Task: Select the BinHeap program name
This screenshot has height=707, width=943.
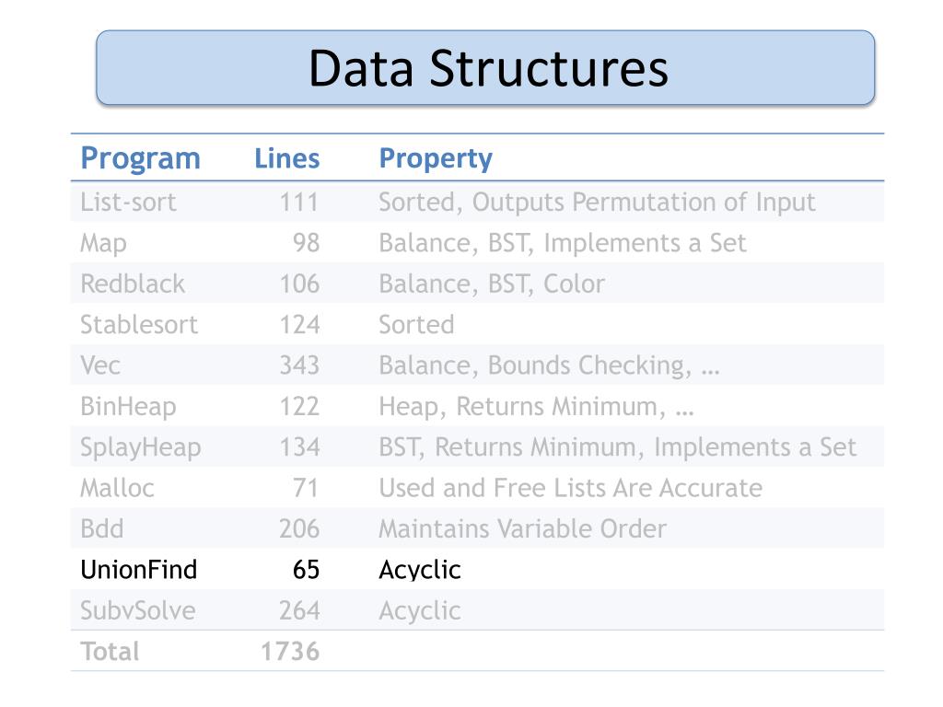Action: coord(128,407)
